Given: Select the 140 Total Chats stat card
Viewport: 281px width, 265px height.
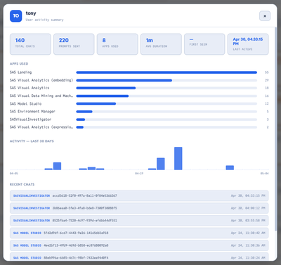Looking at the screenshot, I should point(30,44).
